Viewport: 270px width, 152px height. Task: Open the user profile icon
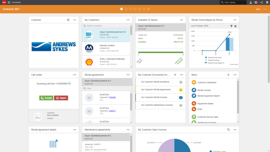[251, 2]
